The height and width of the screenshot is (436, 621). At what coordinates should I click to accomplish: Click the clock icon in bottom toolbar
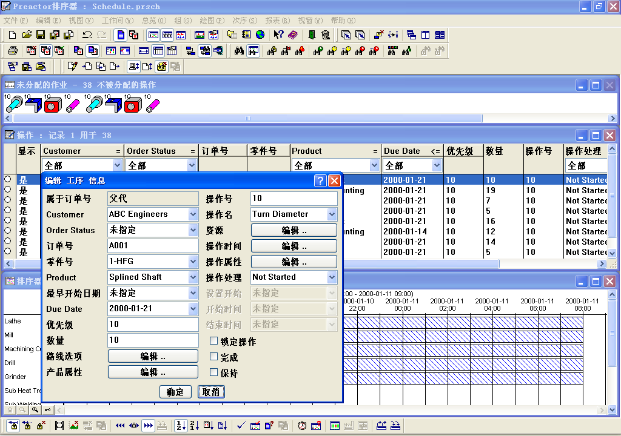[302, 426]
